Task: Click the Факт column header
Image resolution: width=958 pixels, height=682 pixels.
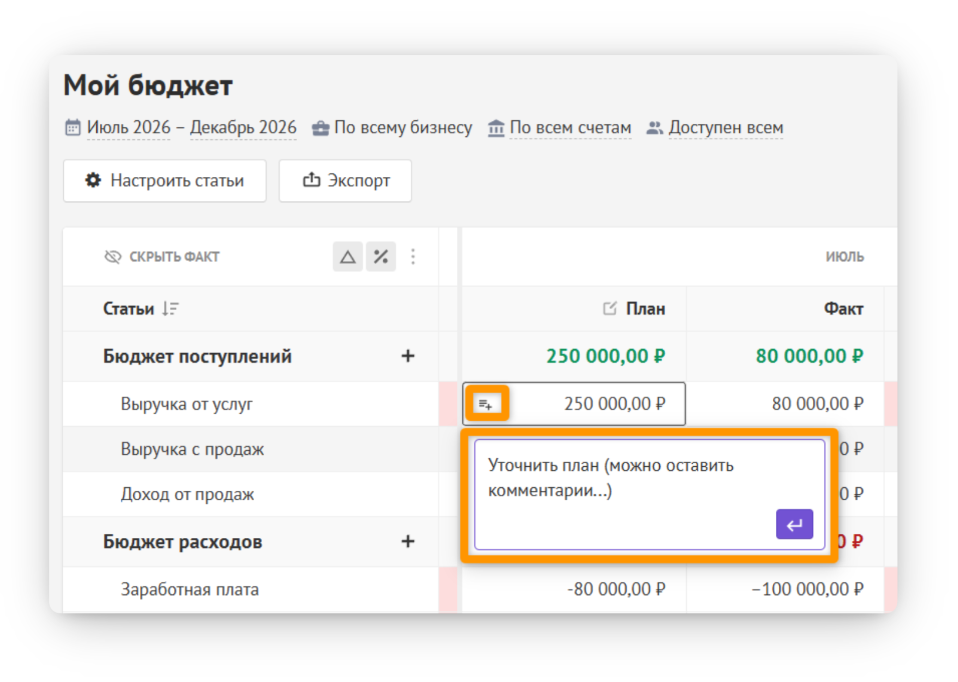Action: (843, 309)
